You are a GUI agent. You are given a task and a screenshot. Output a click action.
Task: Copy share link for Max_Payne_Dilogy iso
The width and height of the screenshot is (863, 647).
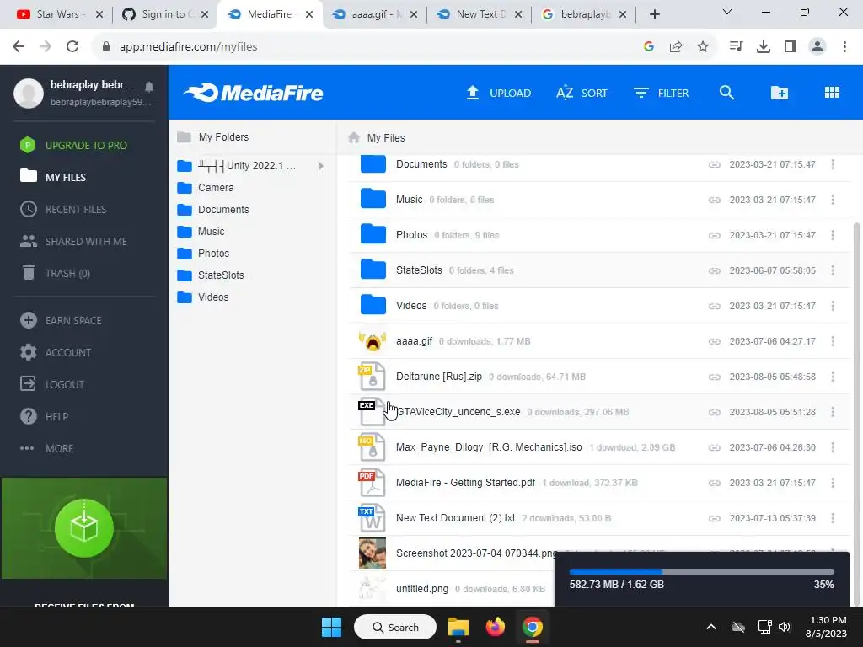point(715,448)
